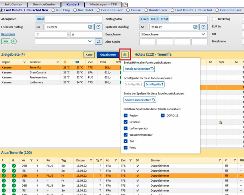Click filter icon in Tg column header
This screenshot has height=195, width=244.
[x=101, y=160]
